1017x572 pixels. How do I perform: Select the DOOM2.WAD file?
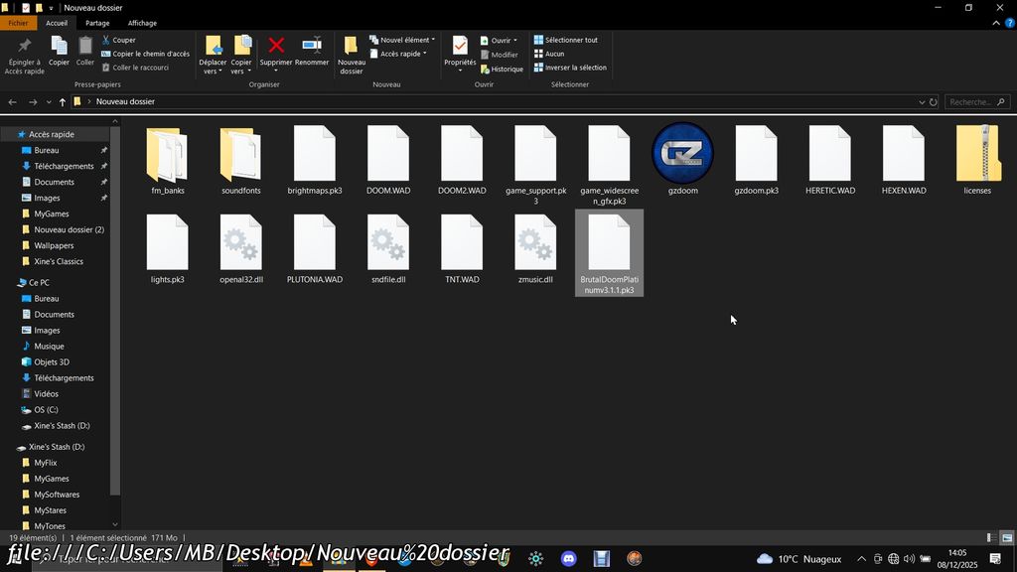pyautogui.click(x=462, y=161)
